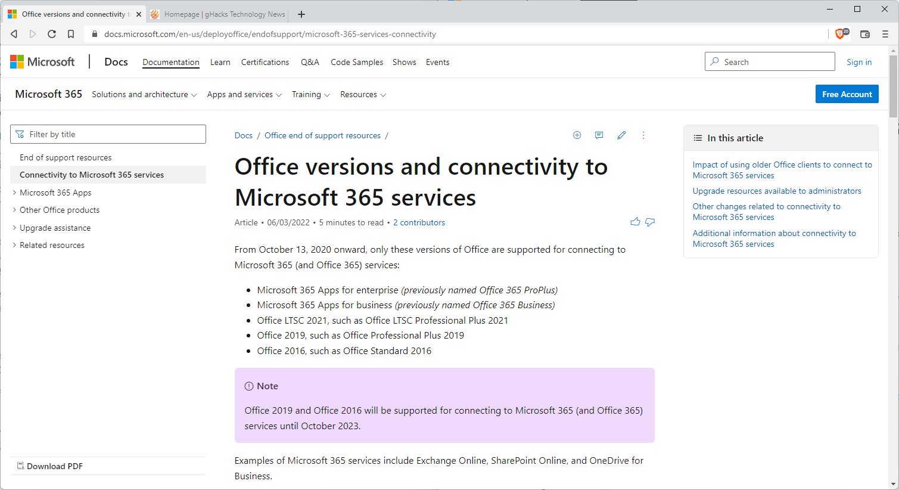Click the feedback comment icon

point(599,135)
